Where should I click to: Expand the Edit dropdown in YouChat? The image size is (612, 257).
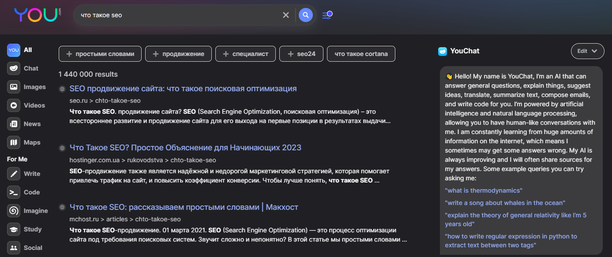[x=587, y=51]
